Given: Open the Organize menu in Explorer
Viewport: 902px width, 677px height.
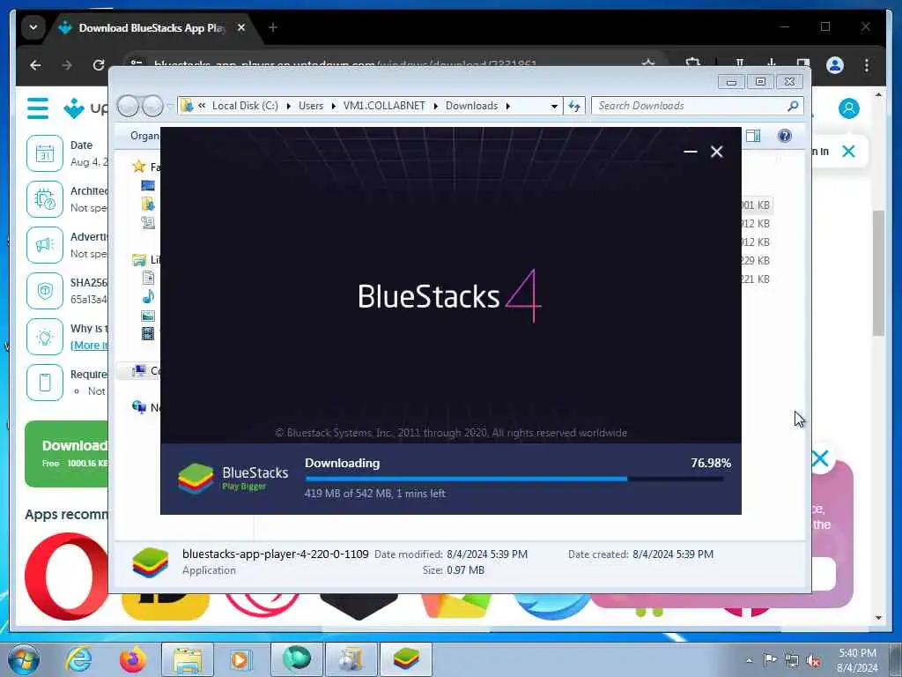Looking at the screenshot, I should [x=145, y=136].
